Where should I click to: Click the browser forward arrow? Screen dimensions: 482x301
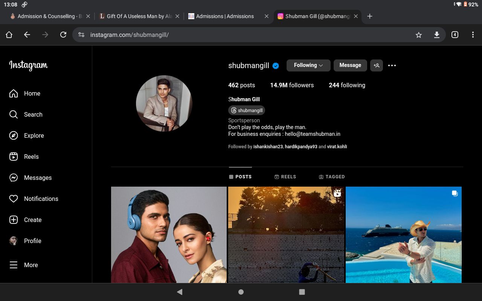click(x=45, y=35)
